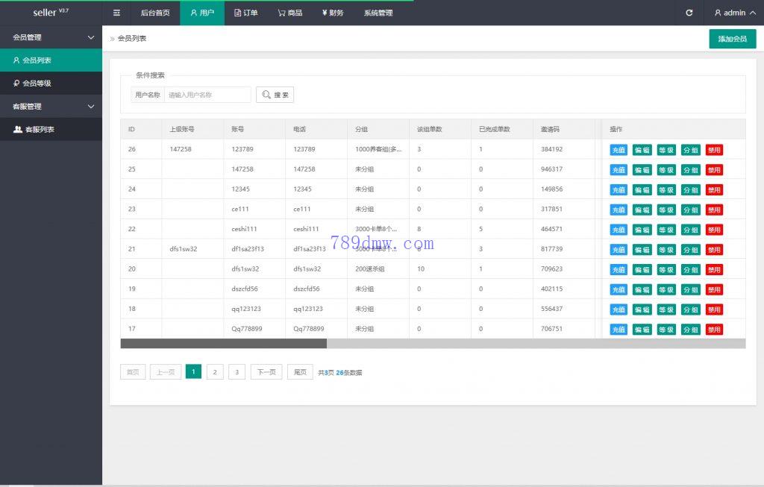Open the 用户 tab in top navigation
The image size is (764, 487).
click(201, 13)
